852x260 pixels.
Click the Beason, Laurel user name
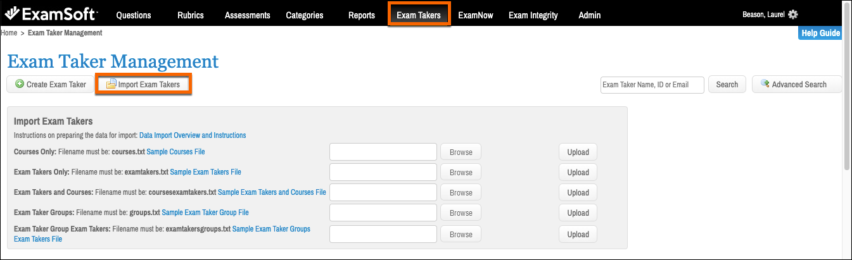tap(763, 15)
